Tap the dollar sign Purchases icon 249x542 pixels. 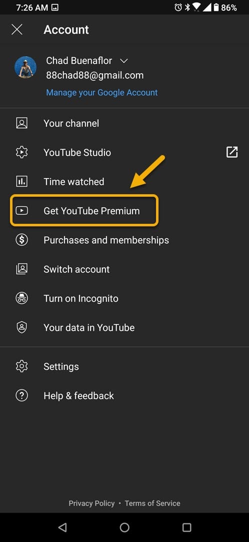click(x=21, y=240)
